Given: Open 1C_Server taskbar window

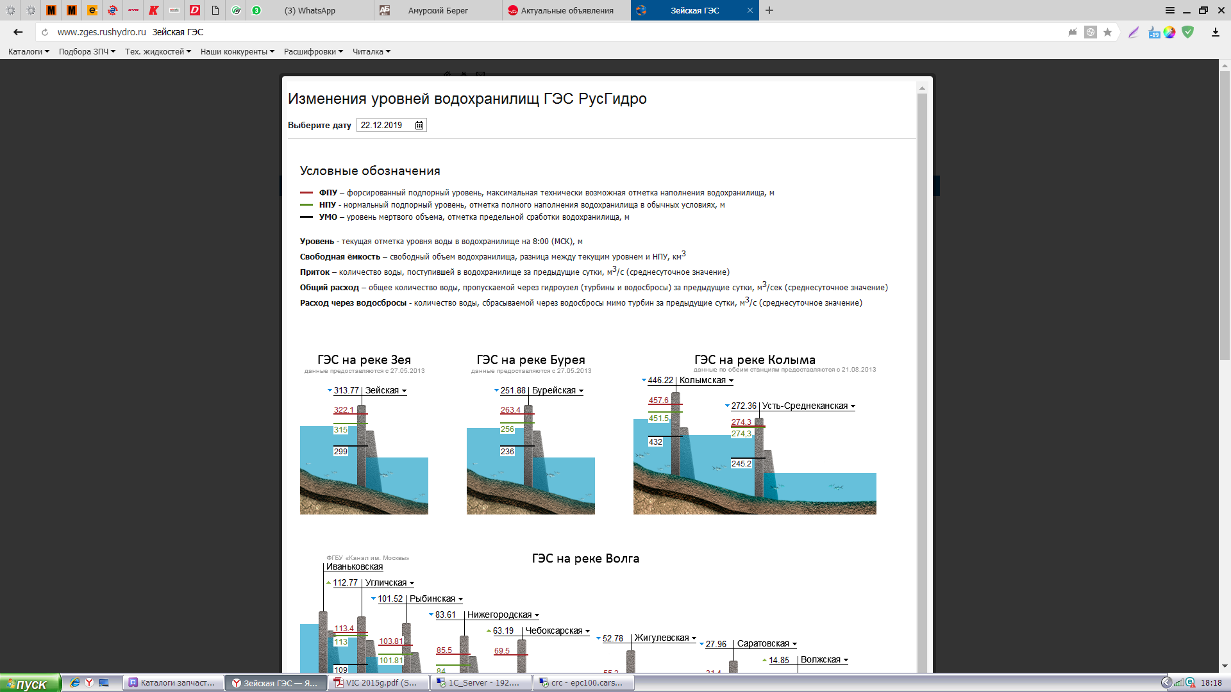Looking at the screenshot, I should point(481,683).
